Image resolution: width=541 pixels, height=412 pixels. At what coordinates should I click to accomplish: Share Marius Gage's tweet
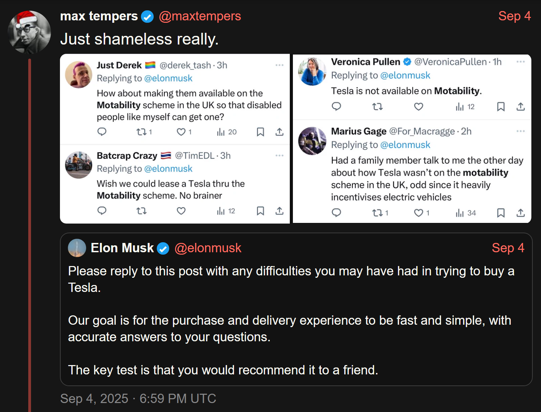pos(521,213)
